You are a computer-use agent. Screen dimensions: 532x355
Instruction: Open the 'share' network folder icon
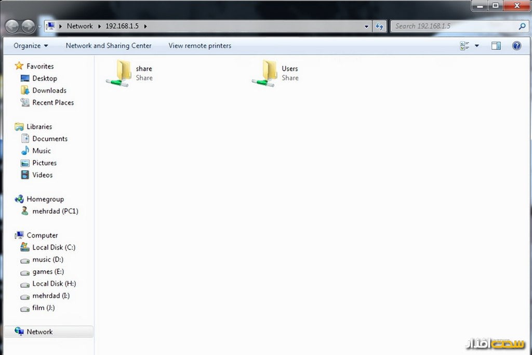(x=118, y=73)
